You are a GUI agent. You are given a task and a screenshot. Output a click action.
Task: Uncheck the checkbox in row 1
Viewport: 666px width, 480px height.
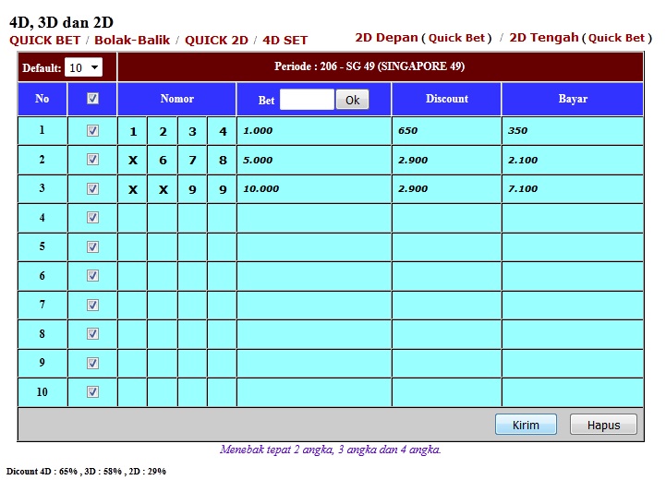click(x=92, y=130)
